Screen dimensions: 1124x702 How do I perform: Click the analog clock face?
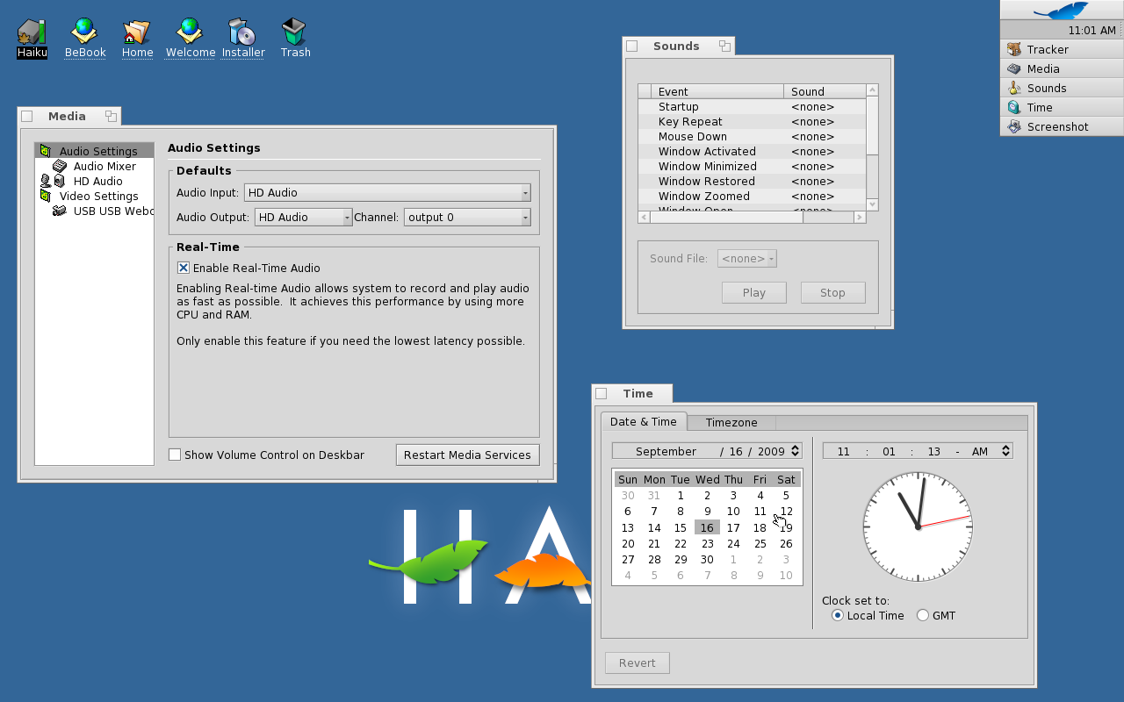(918, 526)
